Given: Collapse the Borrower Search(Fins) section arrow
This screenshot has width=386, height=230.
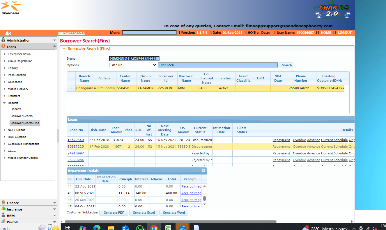Looking at the screenshot, I should [64, 49].
